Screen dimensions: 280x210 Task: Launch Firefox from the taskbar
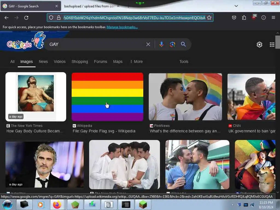point(57,205)
